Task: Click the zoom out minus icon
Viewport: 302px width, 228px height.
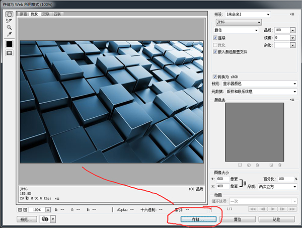Action: pos(20,210)
